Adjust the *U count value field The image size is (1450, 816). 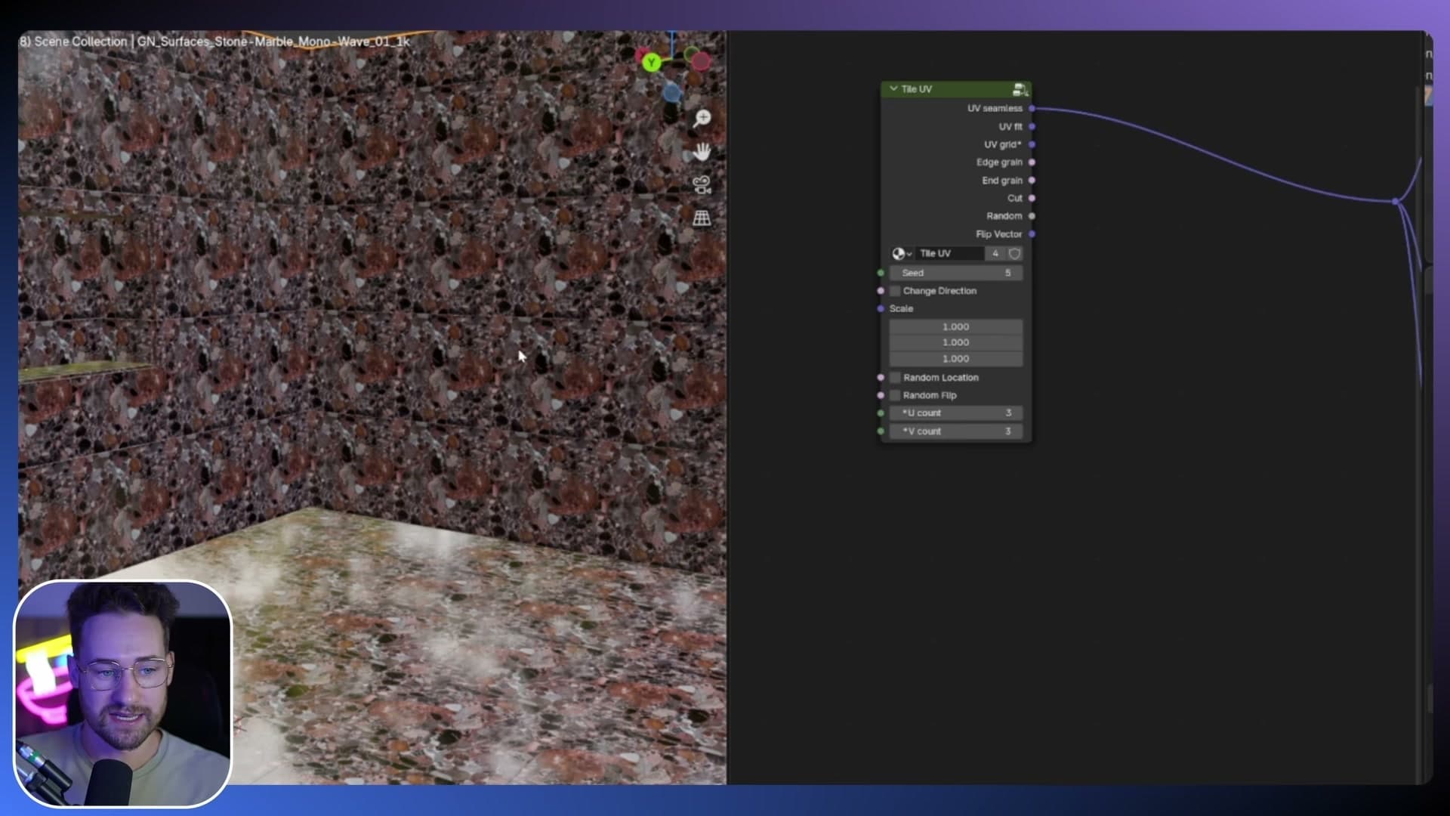956,413
